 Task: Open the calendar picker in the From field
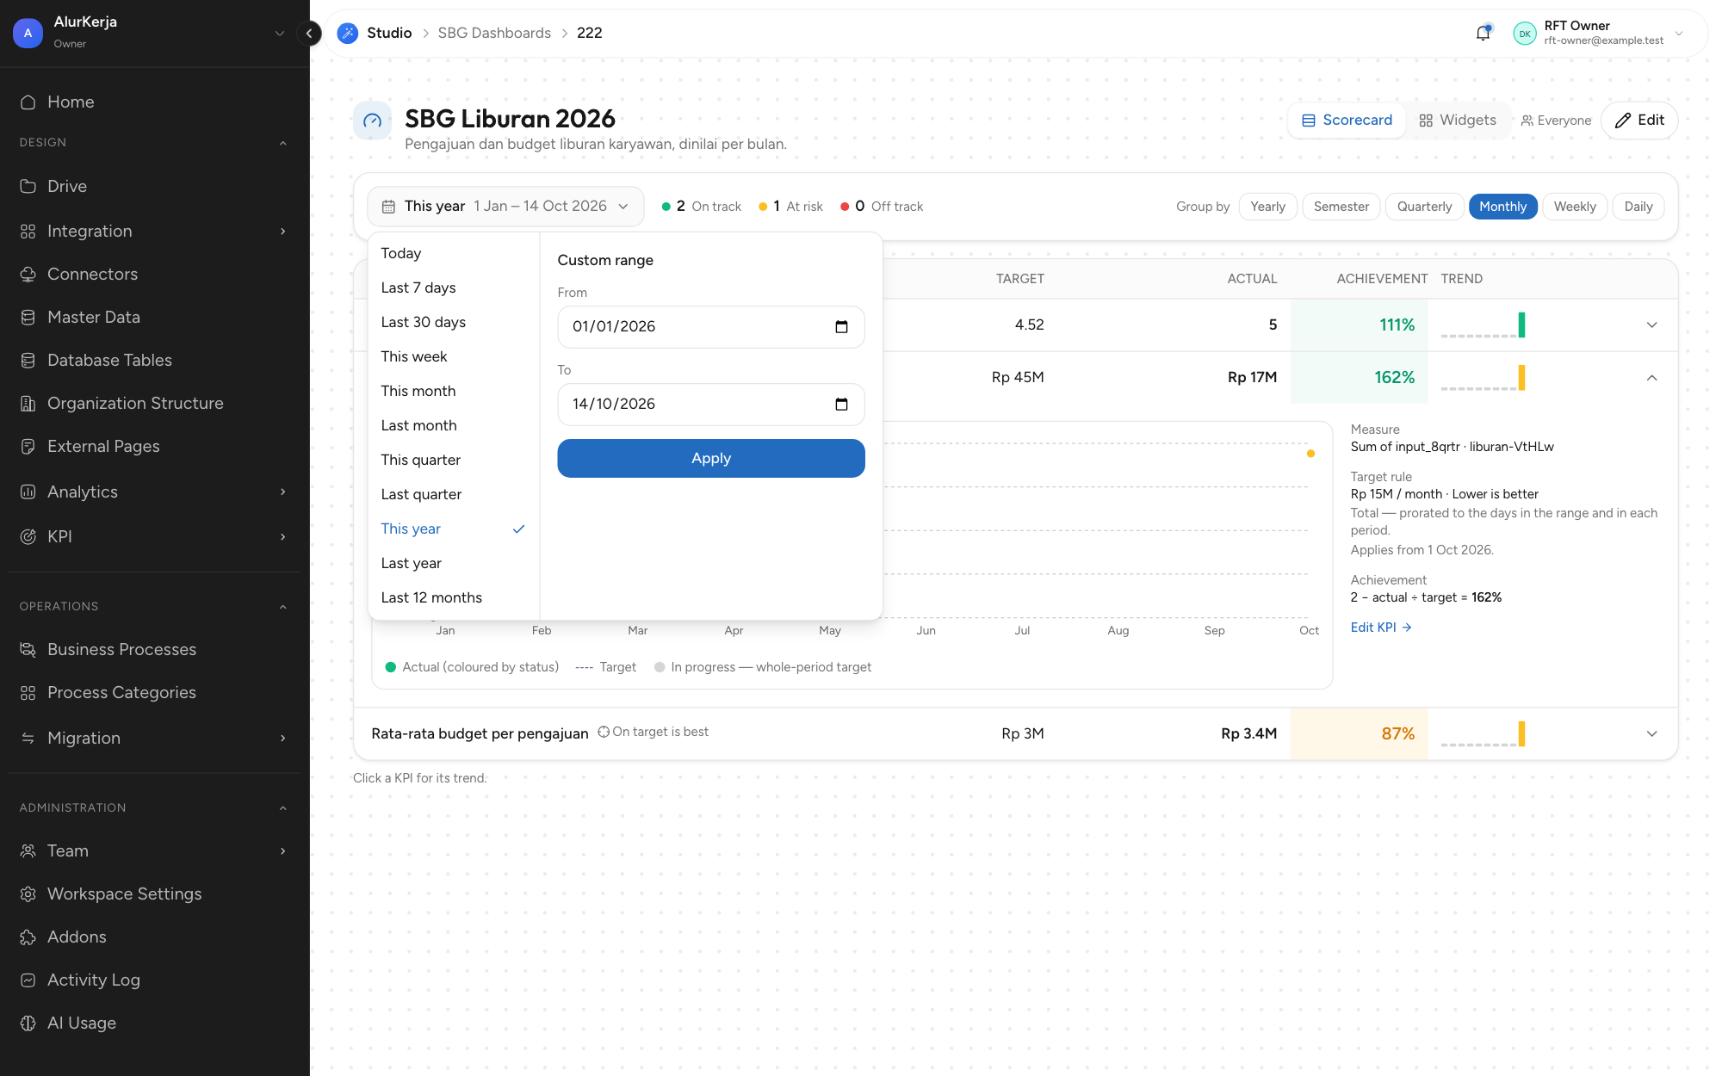point(841,327)
